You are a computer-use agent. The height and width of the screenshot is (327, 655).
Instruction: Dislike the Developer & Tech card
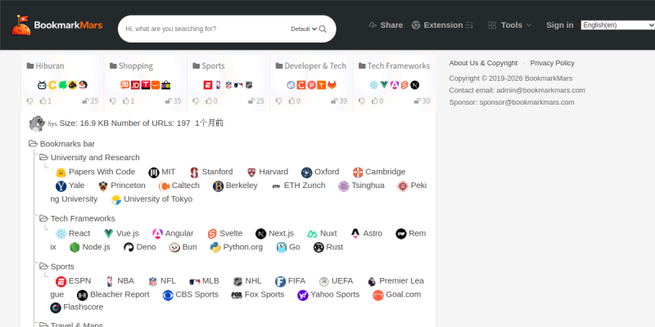pos(278,101)
